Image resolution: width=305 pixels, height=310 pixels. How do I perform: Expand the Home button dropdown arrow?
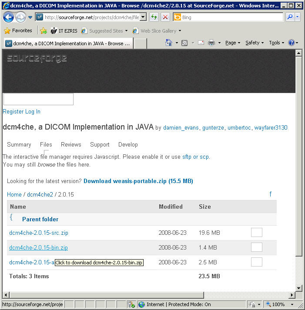pos(177,43)
